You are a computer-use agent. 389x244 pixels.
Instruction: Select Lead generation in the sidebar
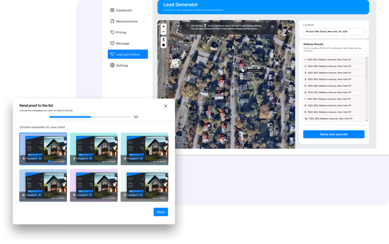(x=128, y=54)
